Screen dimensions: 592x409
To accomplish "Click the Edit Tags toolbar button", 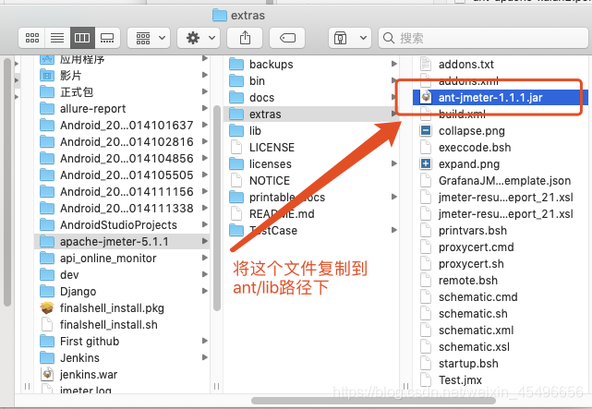I will (x=287, y=38).
